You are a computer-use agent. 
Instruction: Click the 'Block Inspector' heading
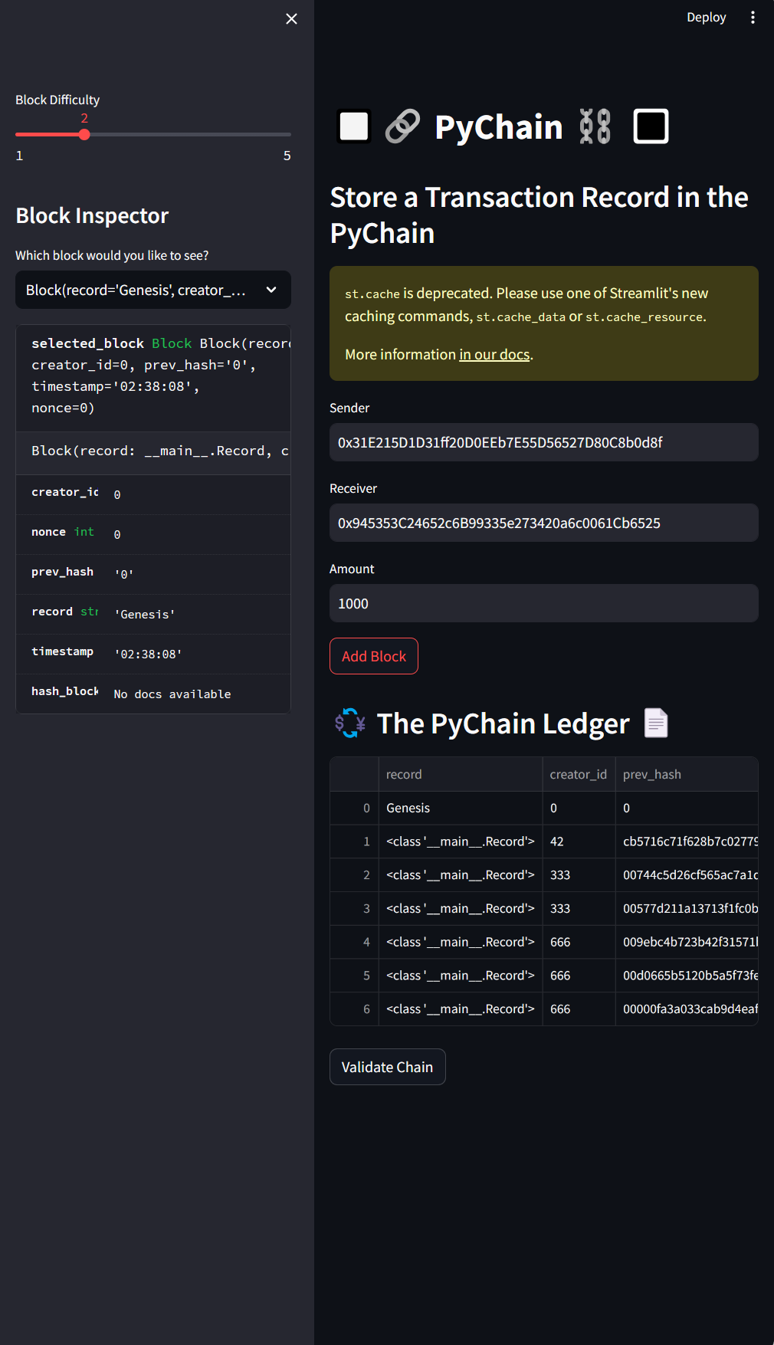point(92,216)
